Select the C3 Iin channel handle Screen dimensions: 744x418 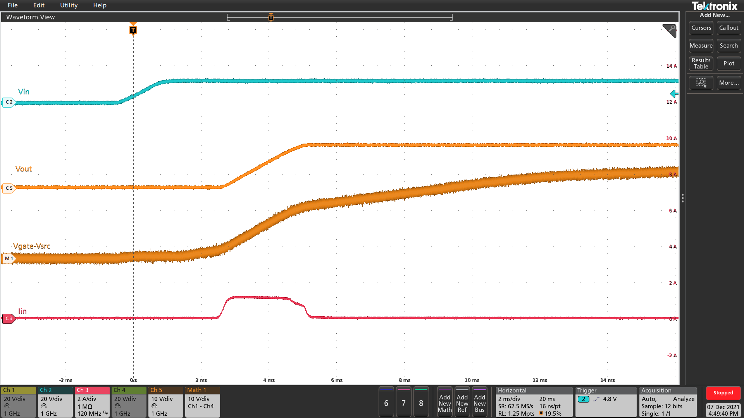pos(9,319)
